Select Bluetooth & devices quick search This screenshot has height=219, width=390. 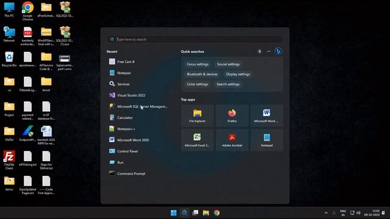coord(202,74)
